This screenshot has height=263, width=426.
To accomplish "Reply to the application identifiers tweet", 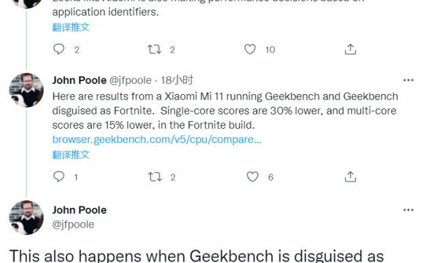I will click(59, 50).
